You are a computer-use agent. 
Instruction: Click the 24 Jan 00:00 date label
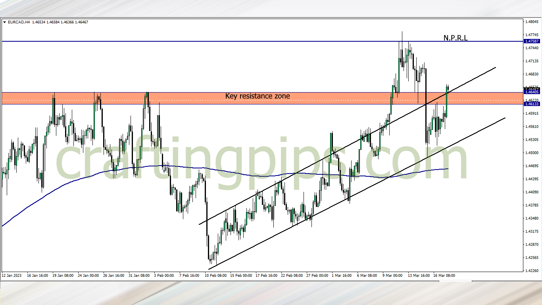tap(88, 275)
